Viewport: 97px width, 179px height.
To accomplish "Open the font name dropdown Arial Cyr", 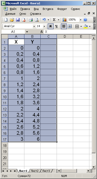I will pos(34,27).
